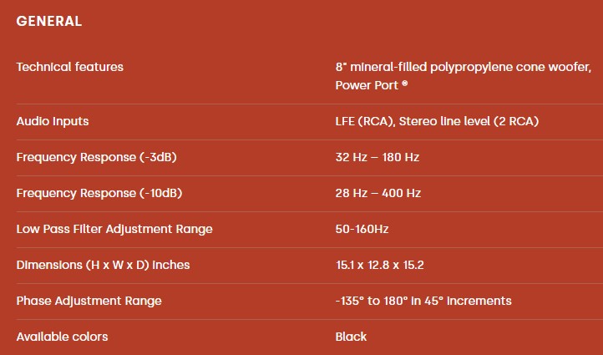The width and height of the screenshot is (603, 355).
Task: Select the Dimensions (H x W x D) inches label
Action: click(103, 265)
